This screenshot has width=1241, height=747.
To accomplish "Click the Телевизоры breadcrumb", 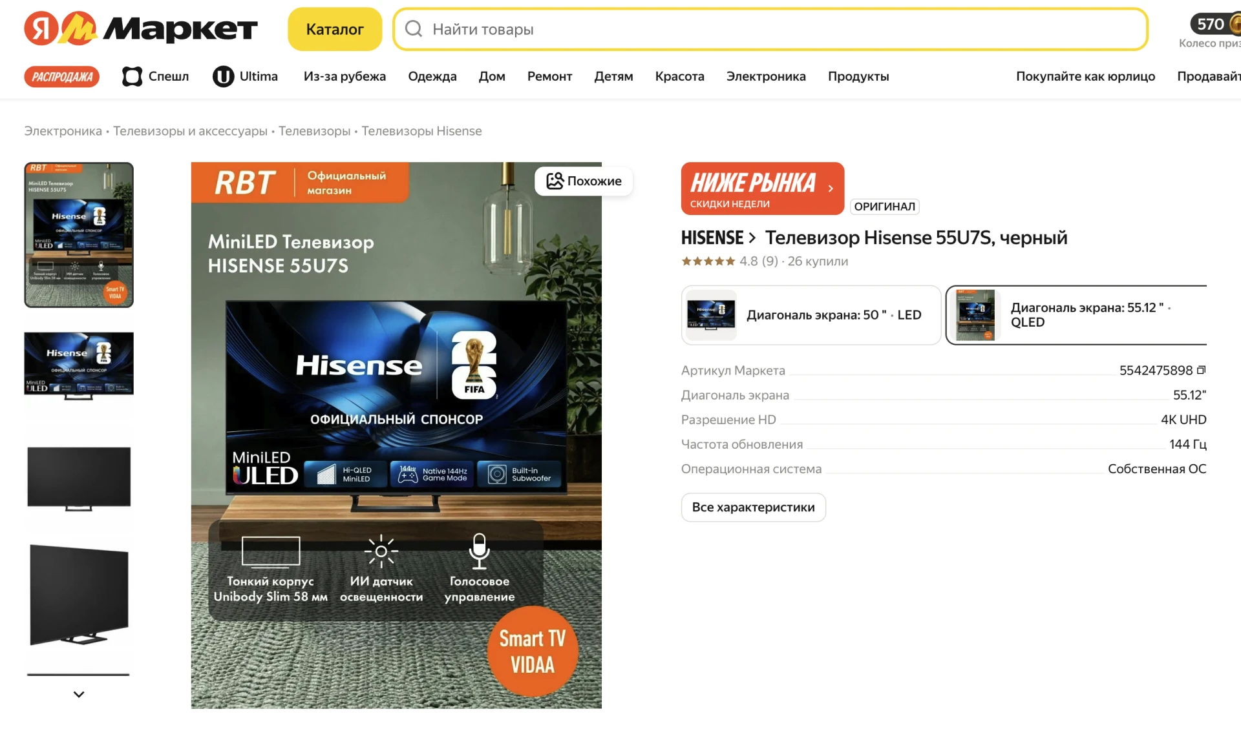I will coord(314,131).
